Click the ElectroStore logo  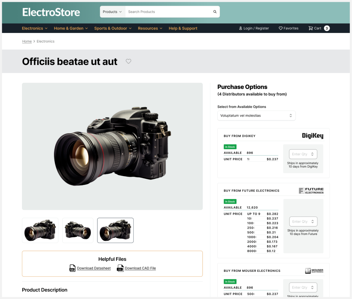[51, 12]
